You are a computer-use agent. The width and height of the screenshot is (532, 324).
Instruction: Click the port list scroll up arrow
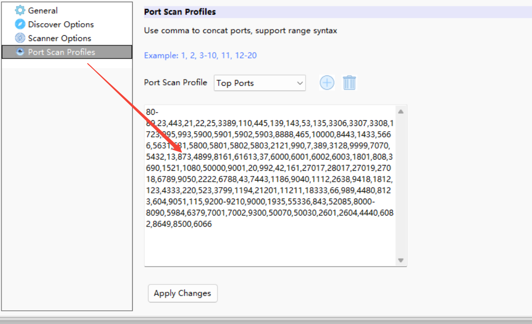click(401, 112)
